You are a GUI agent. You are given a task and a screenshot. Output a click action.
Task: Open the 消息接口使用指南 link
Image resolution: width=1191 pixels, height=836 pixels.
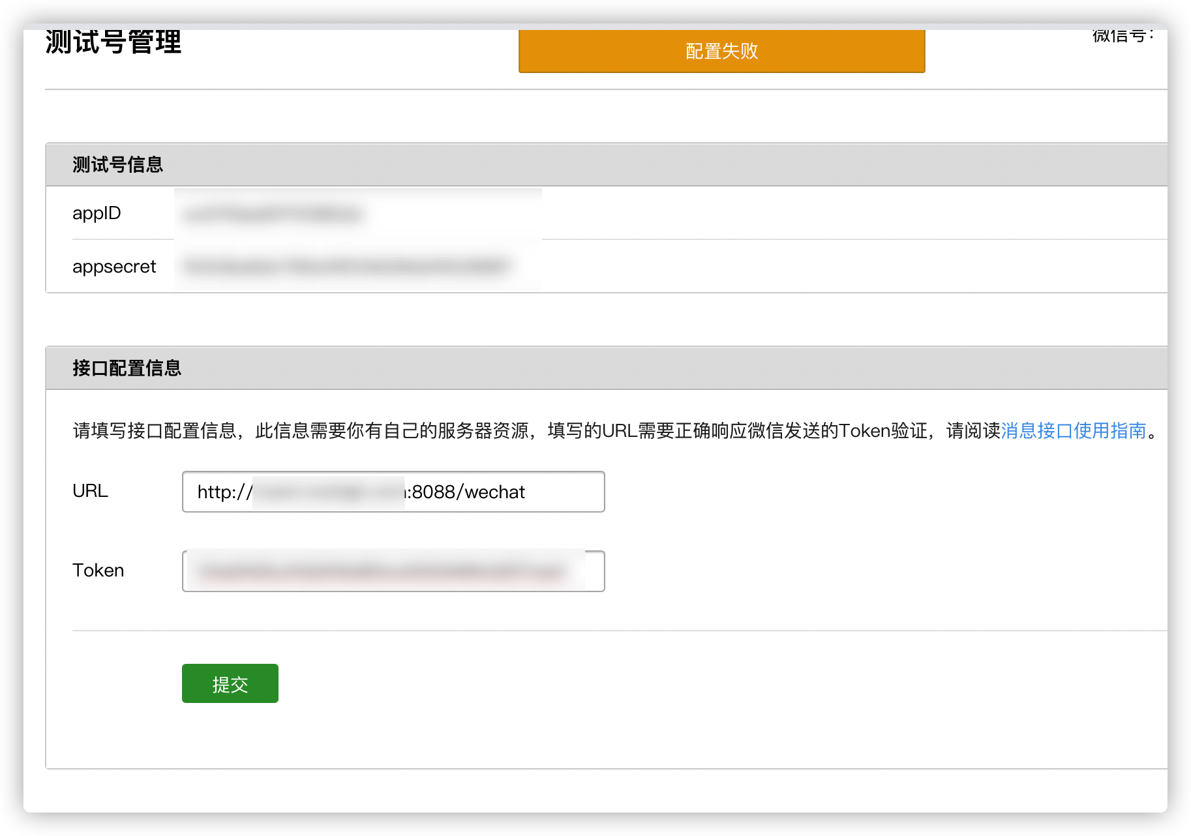[x=1074, y=430]
